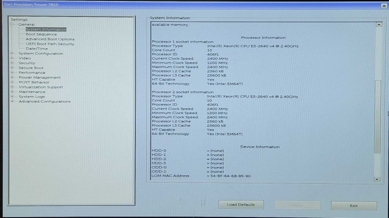Image resolution: width=389 pixels, height=218 pixels.
Task: Select System Logs tree label
Action: tap(32, 96)
